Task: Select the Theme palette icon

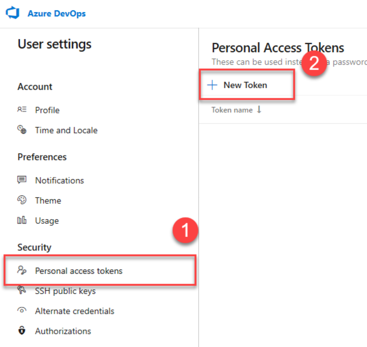Action: click(x=21, y=200)
